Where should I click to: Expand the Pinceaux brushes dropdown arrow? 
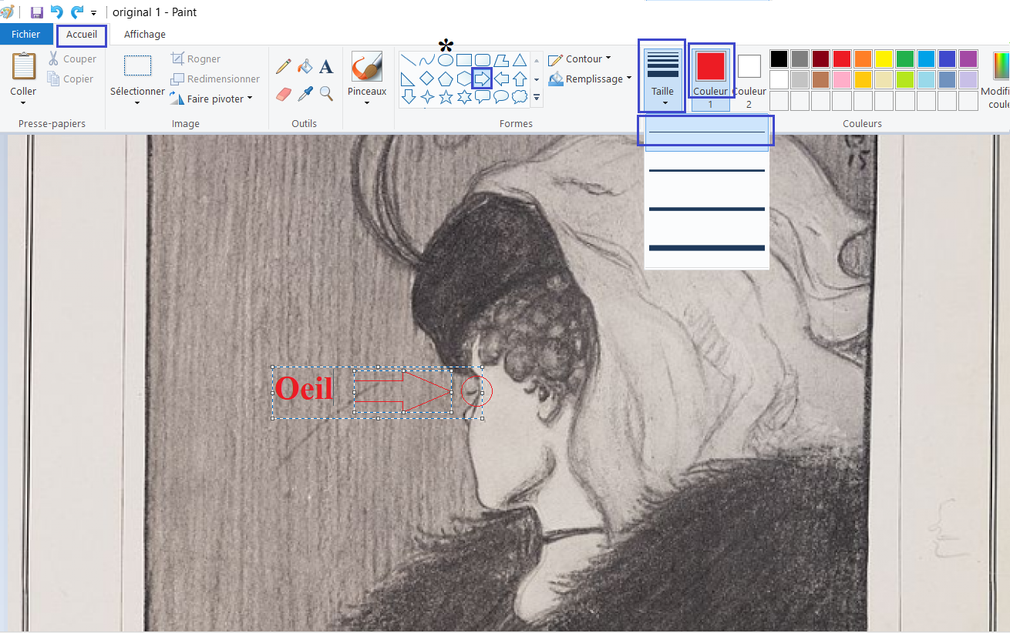pos(367,103)
